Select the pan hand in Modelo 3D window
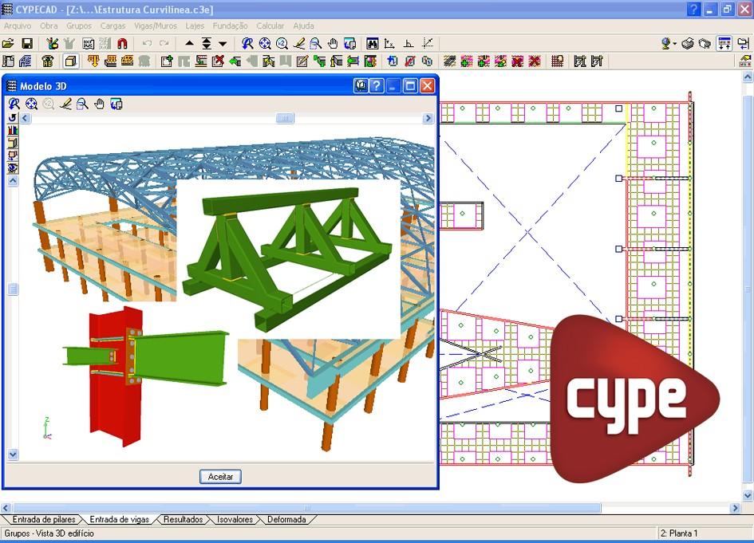 [x=100, y=104]
